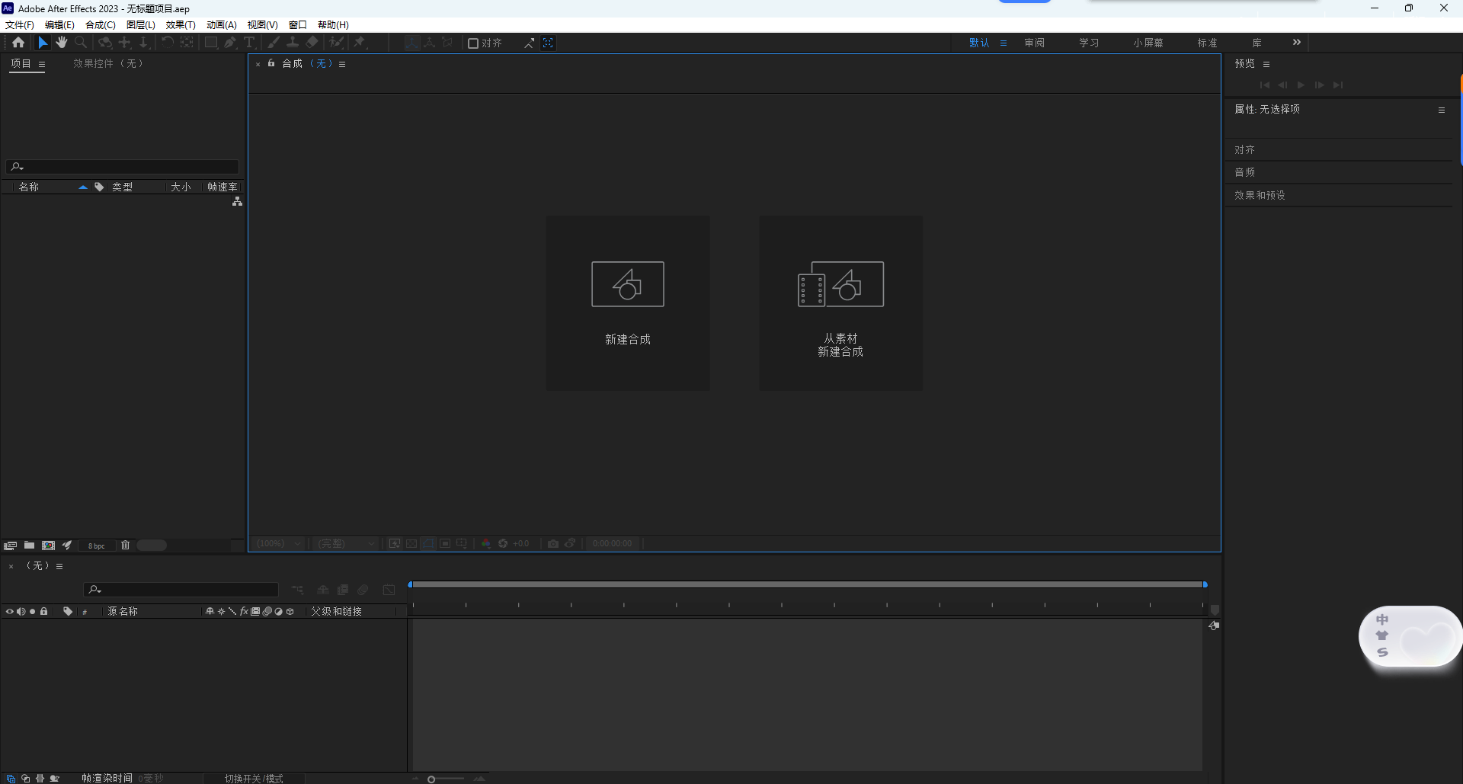Select the Type tool
The image size is (1463, 784).
249,43
